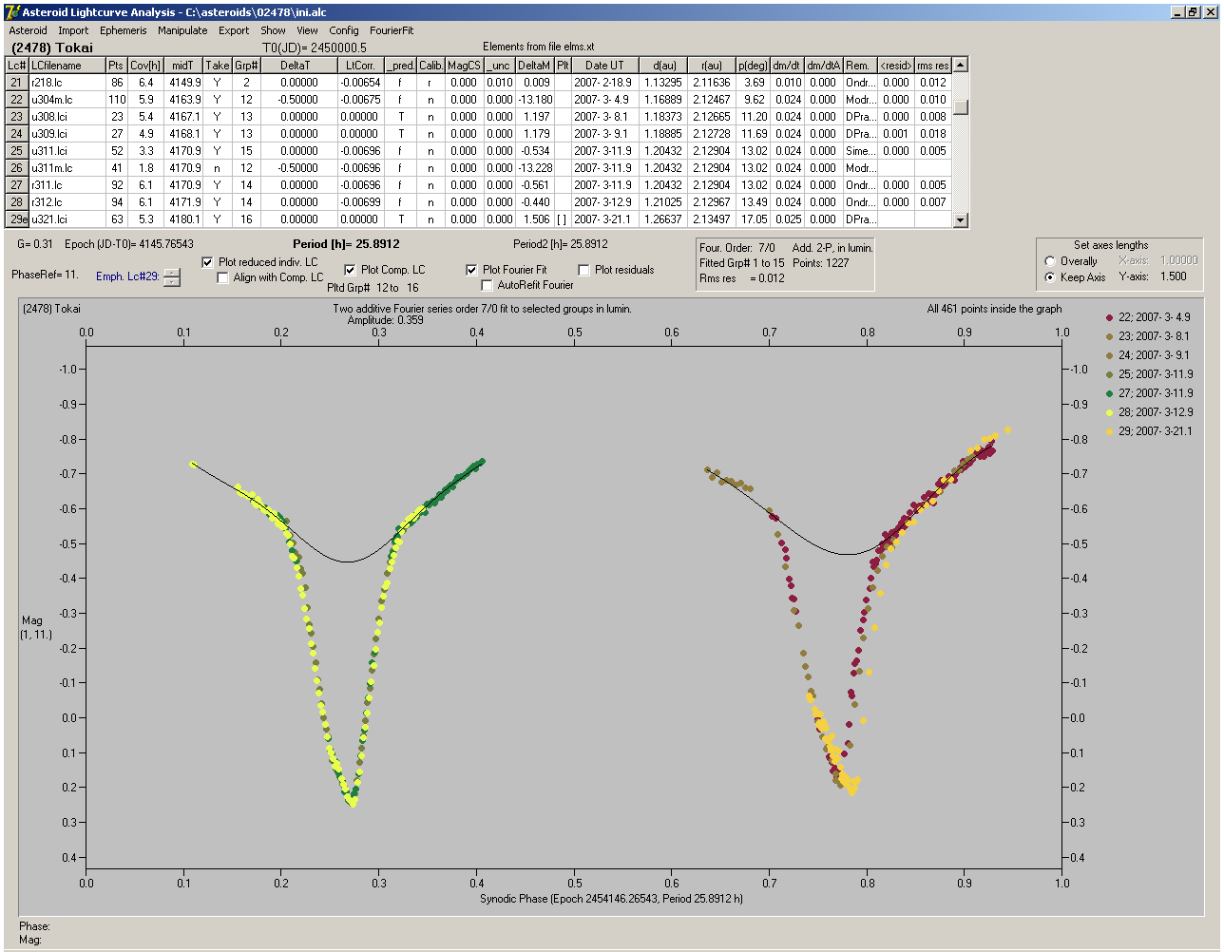
Task: Open the Manipulate menu
Action: [x=182, y=30]
